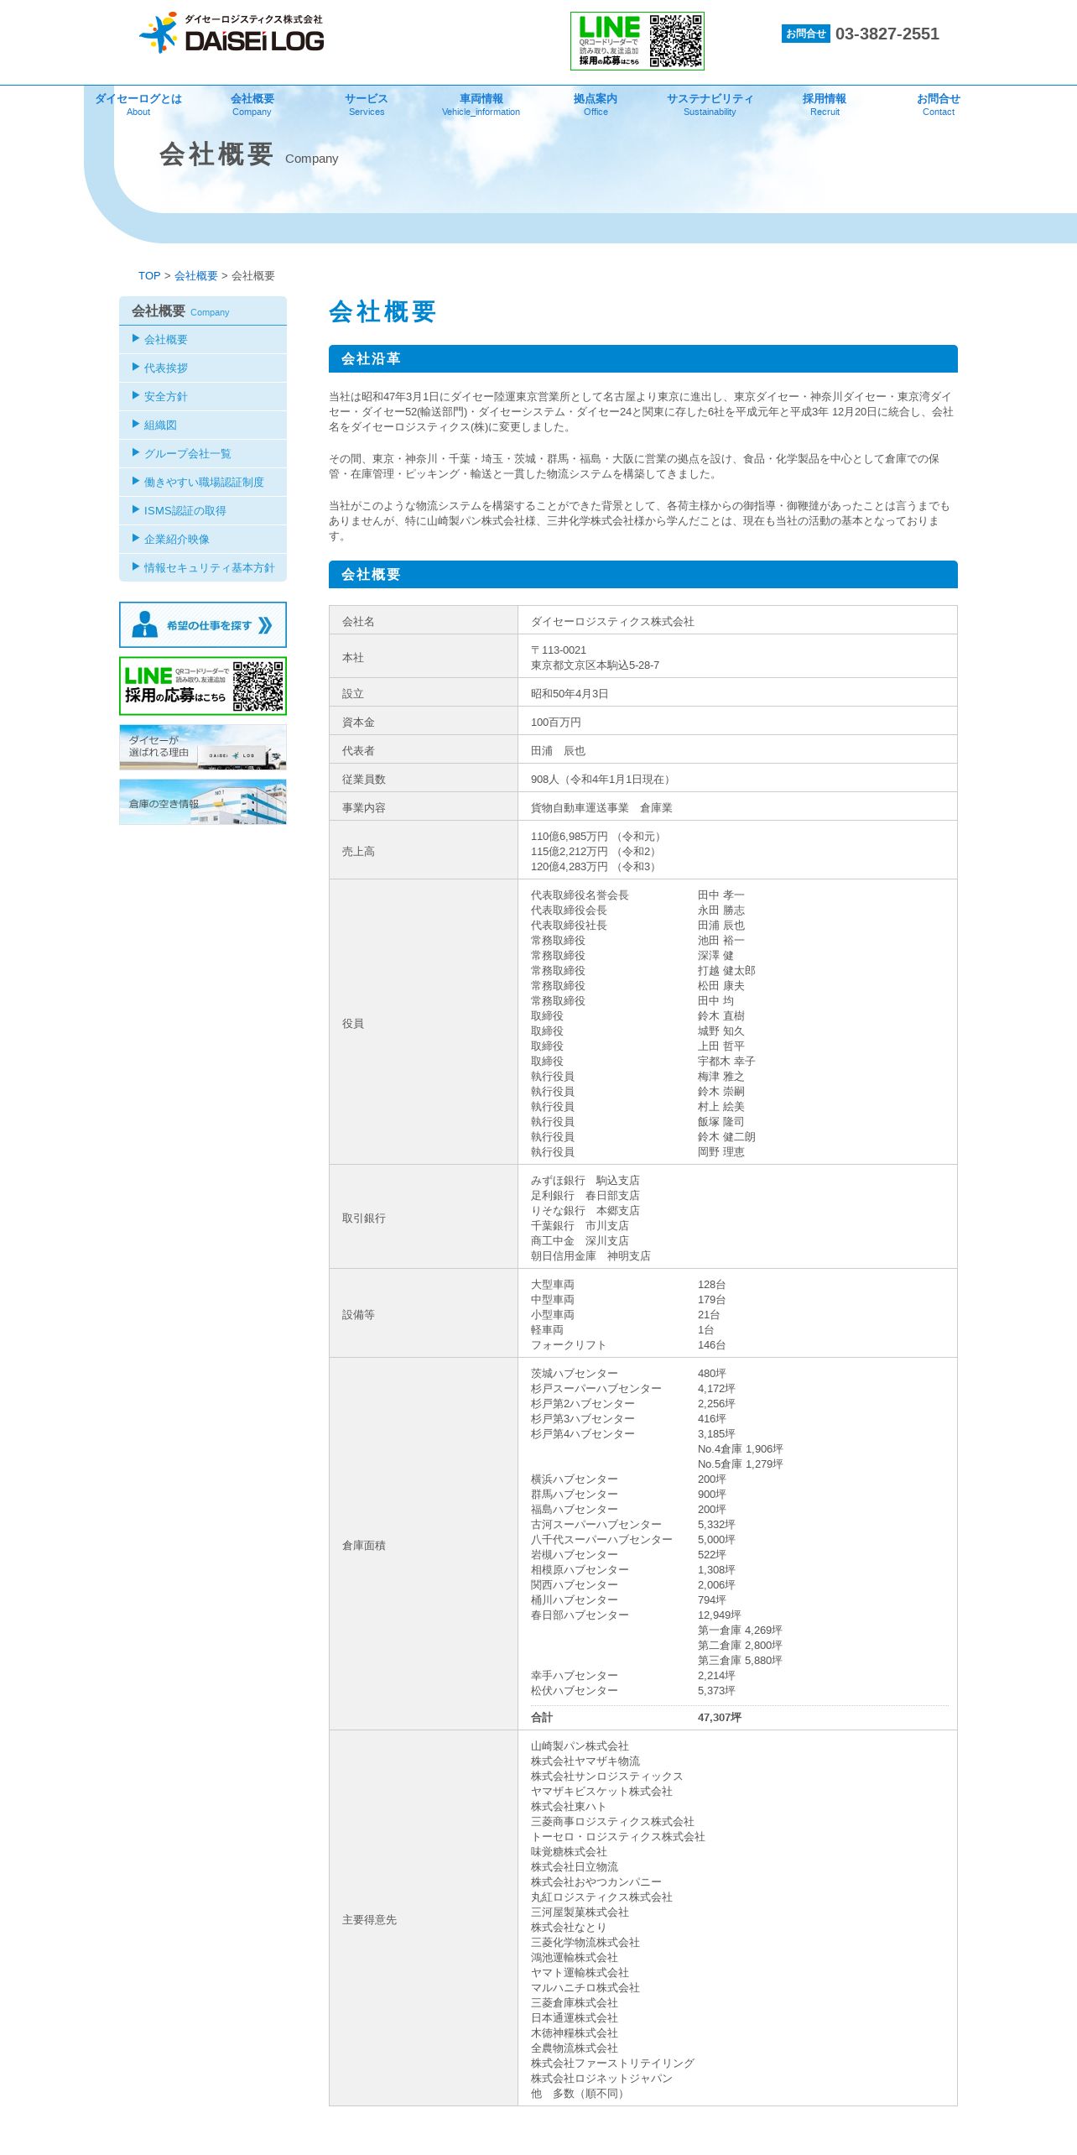The image size is (1077, 2155).
Task: Open the ダイセーが選ばれる理由 banner
Action: tap(203, 747)
